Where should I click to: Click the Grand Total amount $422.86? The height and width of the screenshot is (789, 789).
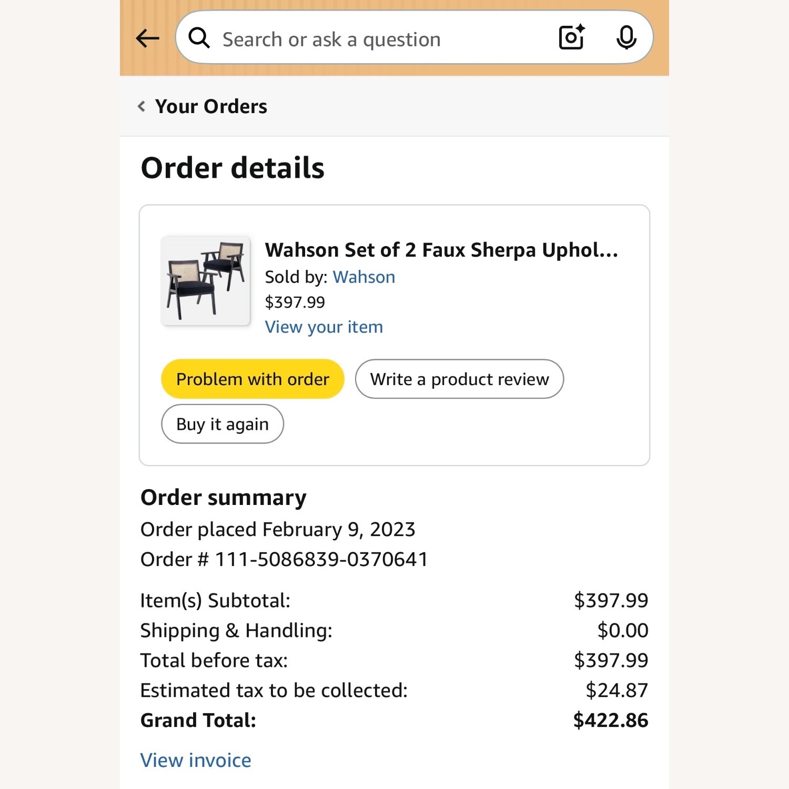coord(610,720)
